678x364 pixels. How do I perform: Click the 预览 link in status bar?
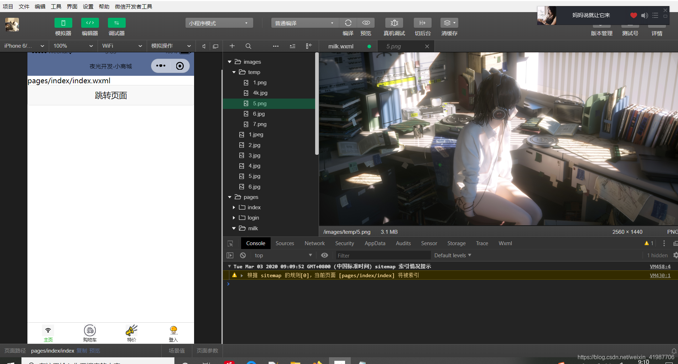[95, 351]
